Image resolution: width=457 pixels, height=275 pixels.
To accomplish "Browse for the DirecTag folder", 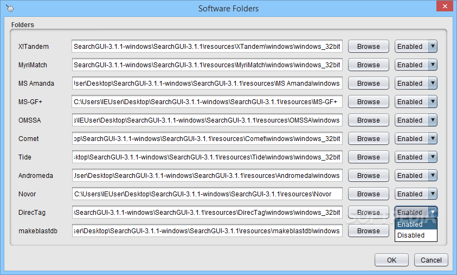I will coord(369,212).
